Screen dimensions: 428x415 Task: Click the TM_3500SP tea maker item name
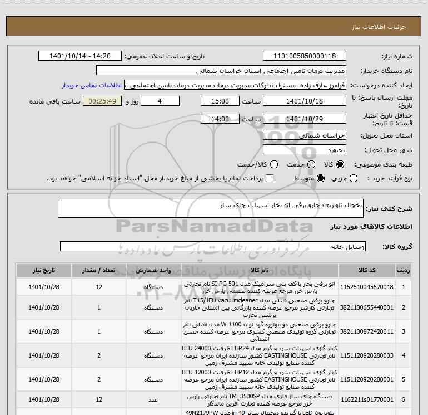click(260, 400)
